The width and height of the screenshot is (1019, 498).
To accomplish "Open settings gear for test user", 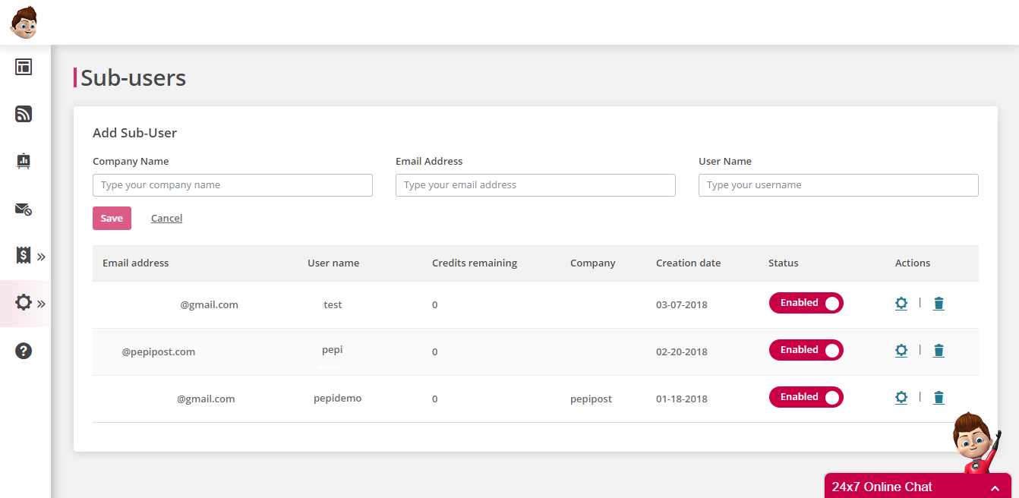I will pyautogui.click(x=901, y=304).
